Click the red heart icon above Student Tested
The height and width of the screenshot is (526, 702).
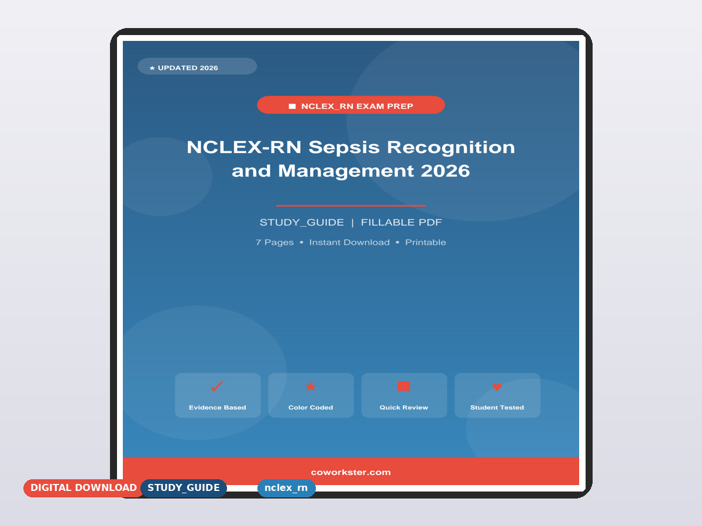(497, 387)
